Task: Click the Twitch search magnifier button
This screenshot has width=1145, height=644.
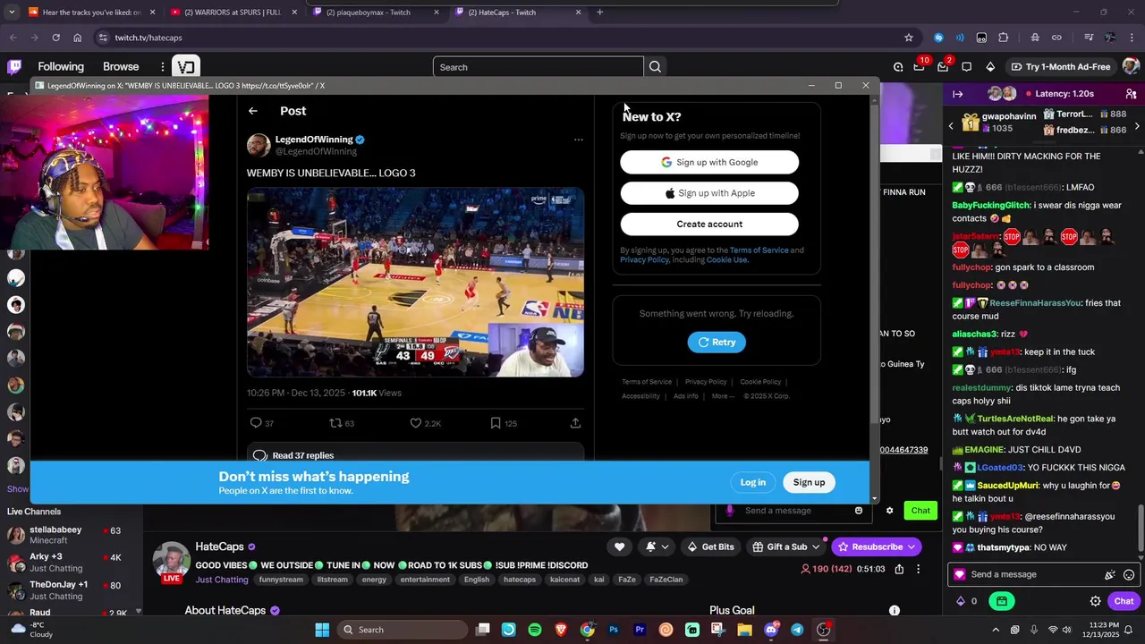Action: point(655,67)
